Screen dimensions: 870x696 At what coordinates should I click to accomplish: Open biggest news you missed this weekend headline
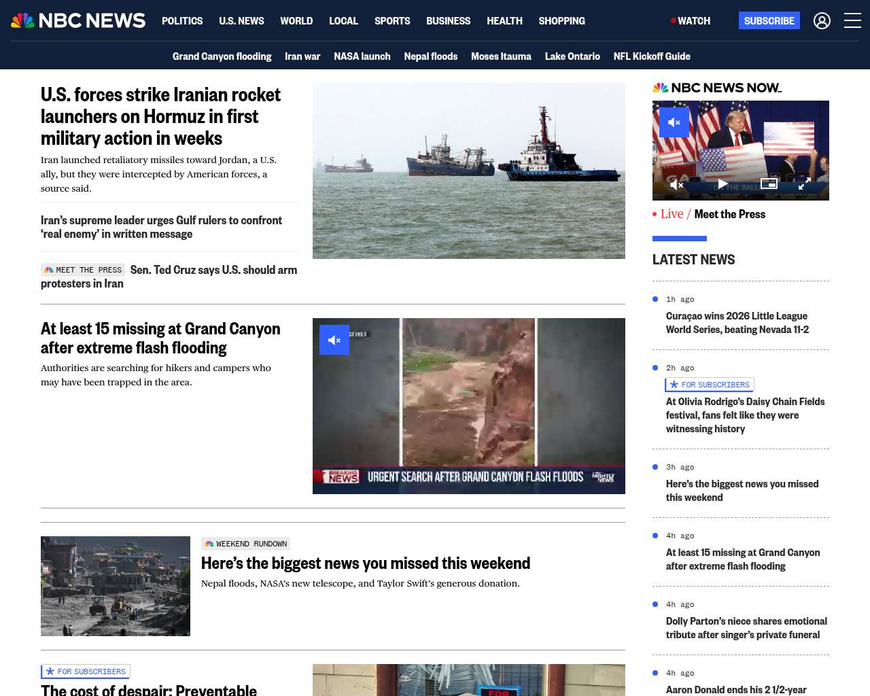click(366, 563)
